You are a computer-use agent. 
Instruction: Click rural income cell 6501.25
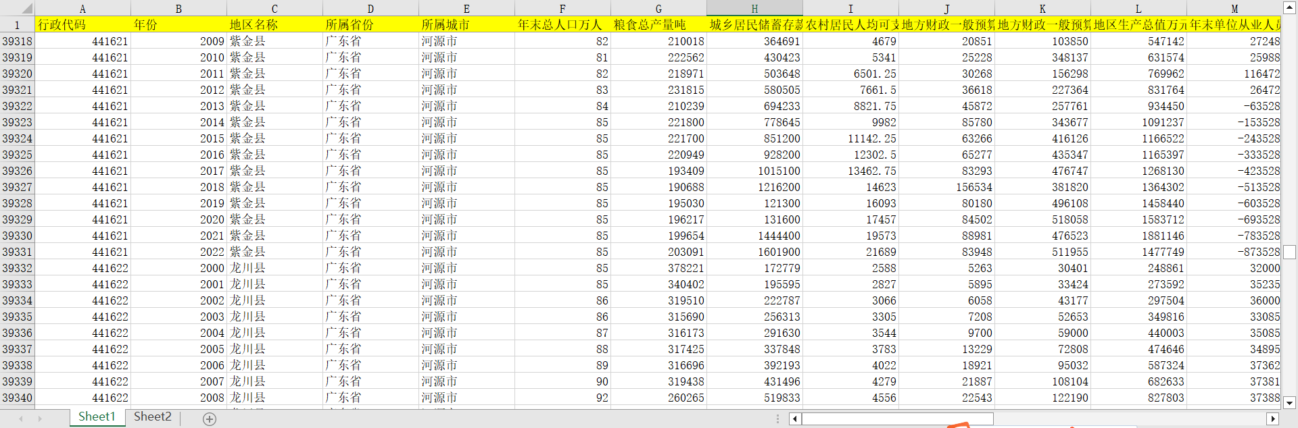[850, 74]
